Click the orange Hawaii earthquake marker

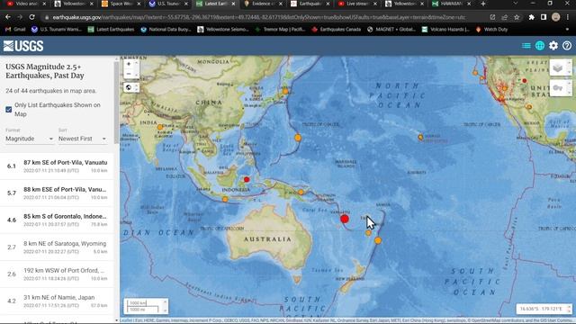420,137
